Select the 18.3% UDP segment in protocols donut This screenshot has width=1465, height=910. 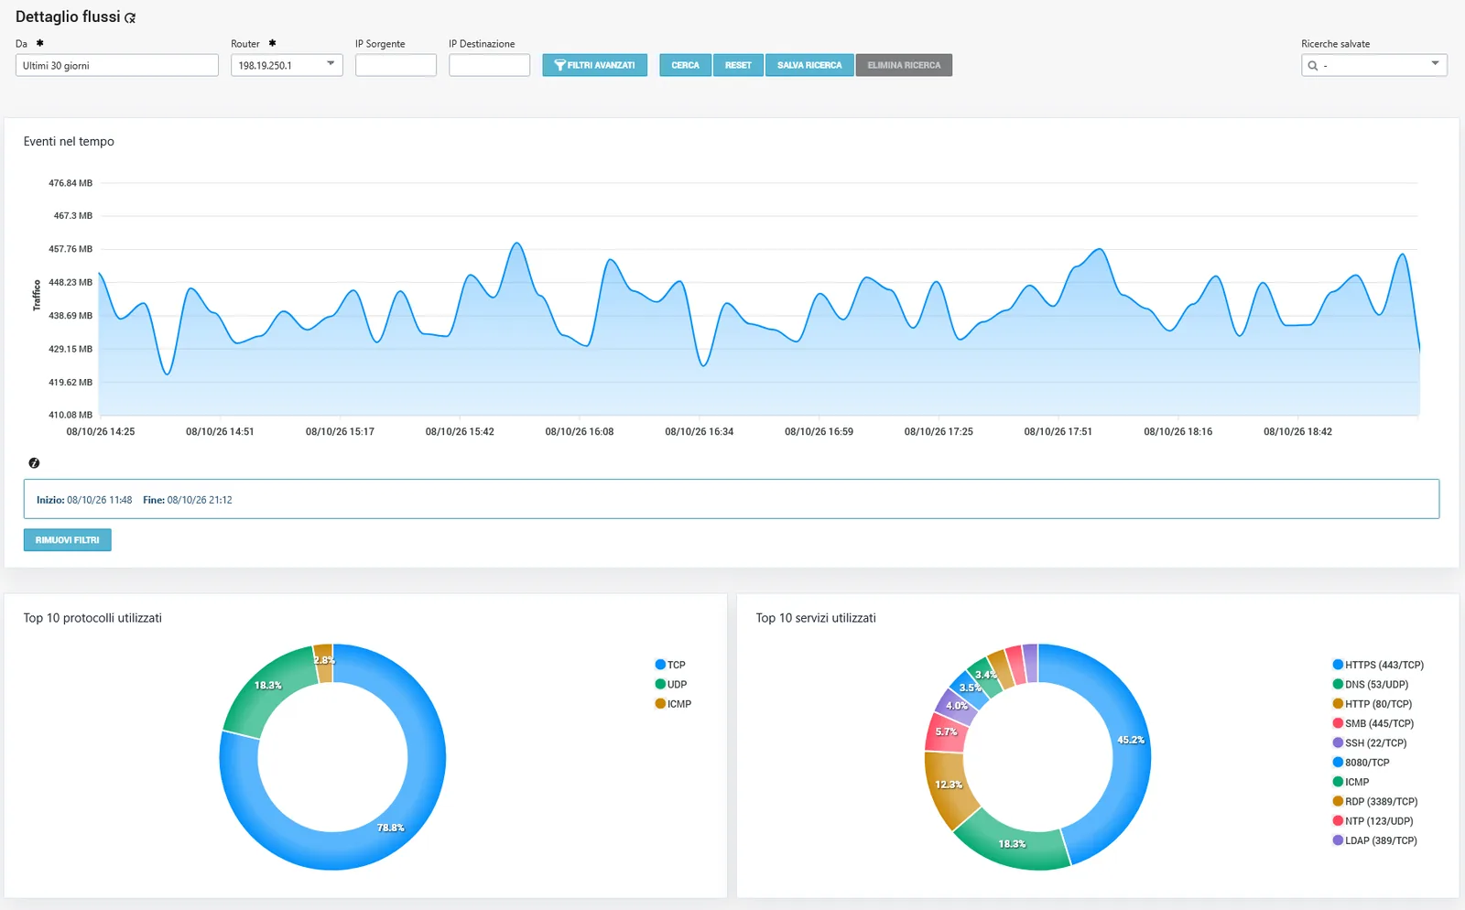pyautogui.click(x=267, y=686)
